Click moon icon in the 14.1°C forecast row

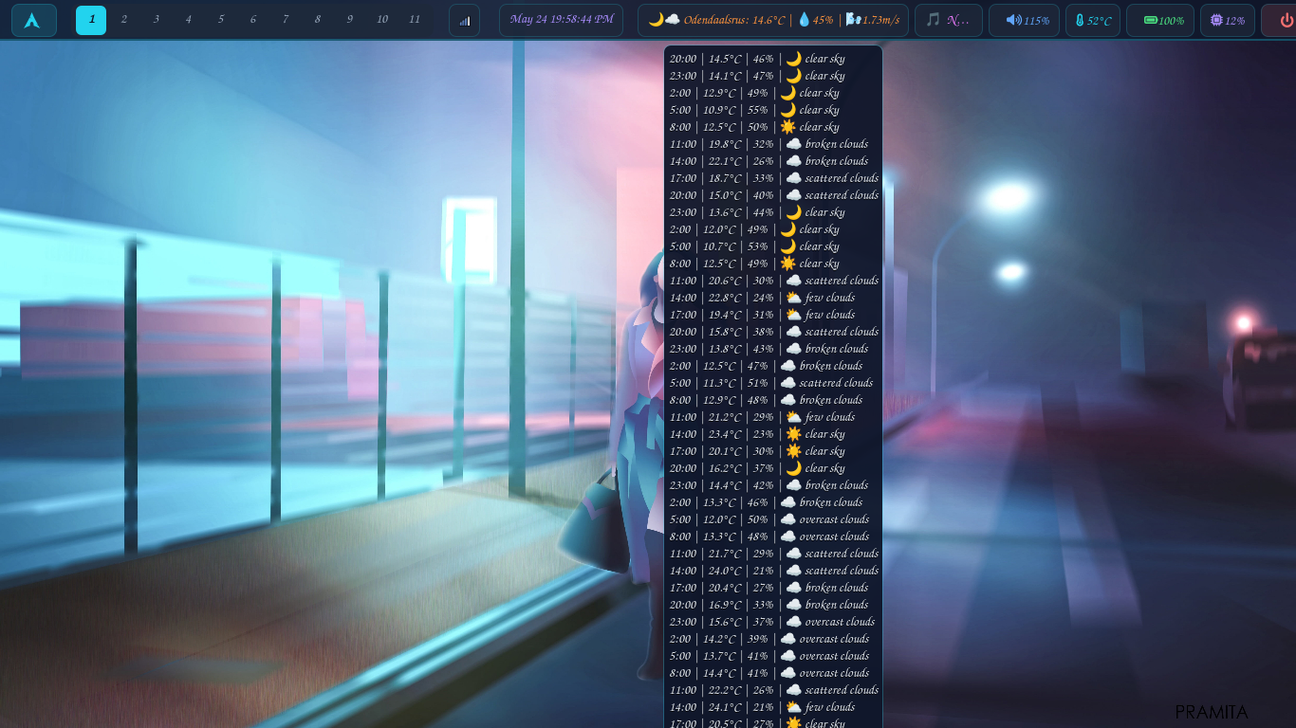(793, 76)
